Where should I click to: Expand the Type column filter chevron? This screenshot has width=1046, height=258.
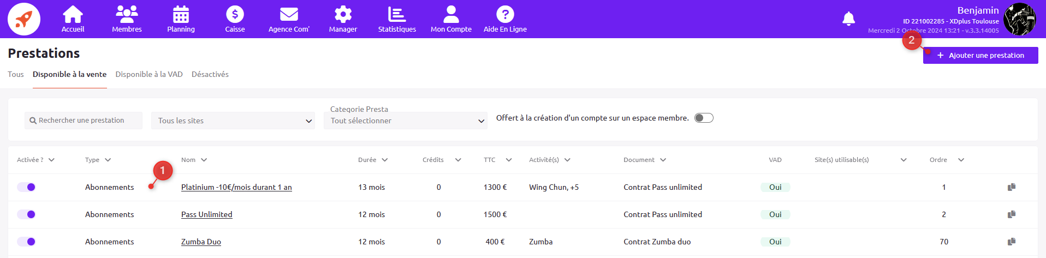pyautogui.click(x=108, y=160)
